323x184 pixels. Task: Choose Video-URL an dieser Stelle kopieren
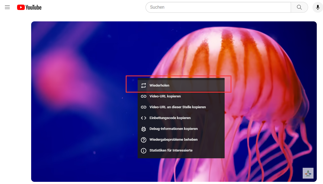181,107
